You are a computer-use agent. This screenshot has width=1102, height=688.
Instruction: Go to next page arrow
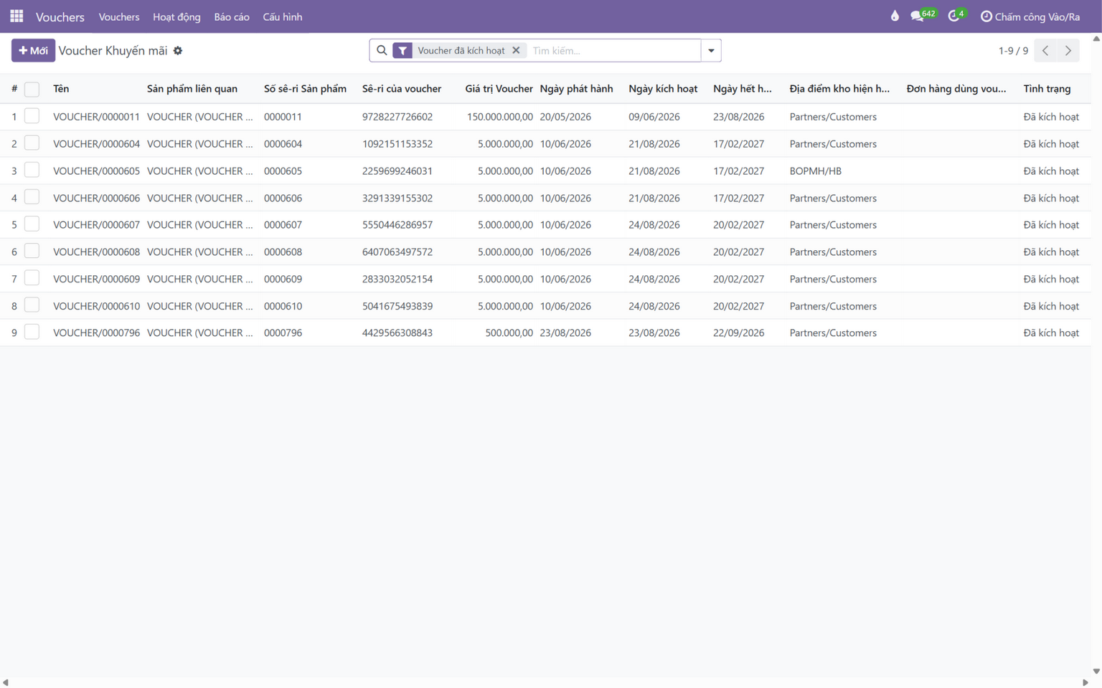pyautogui.click(x=1068, y=51)
